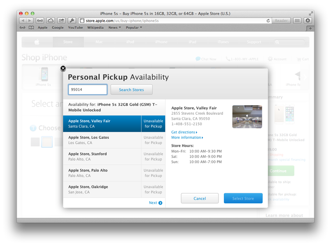The image size is (331, 246).
Task: Select the gold color swatch behind dialog
Action: [x=47, y=142]
